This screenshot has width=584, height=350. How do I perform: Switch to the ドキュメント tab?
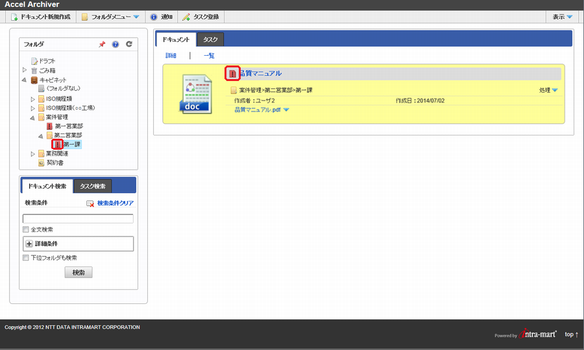coord(176,40)
